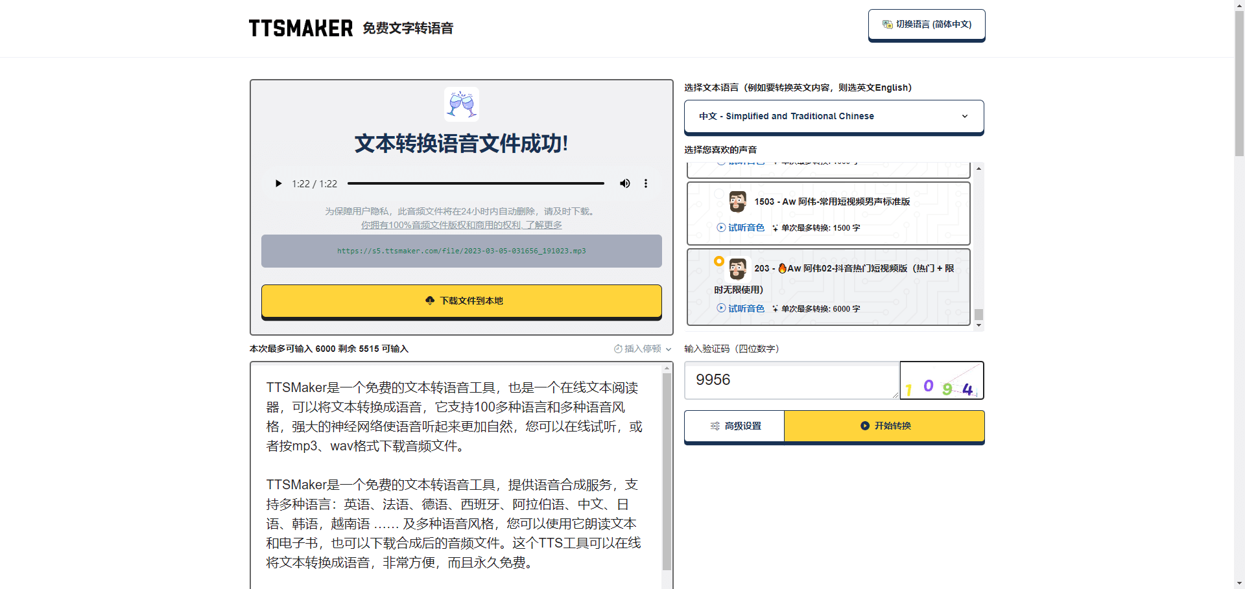Click the celebration glasses success icon
Screen dimensions: 1245x589
[462, 104]
